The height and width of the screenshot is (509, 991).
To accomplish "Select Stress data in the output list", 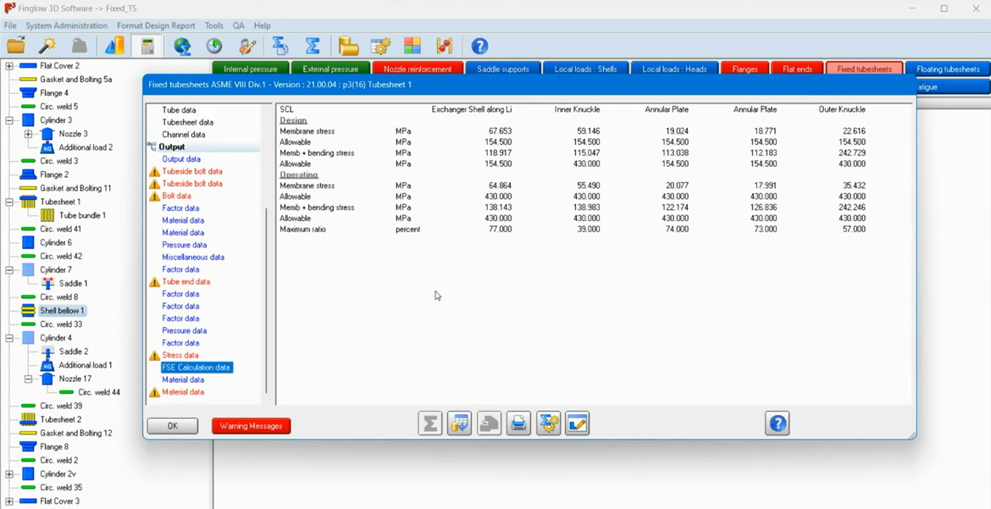I will click(x=180, y=356).
